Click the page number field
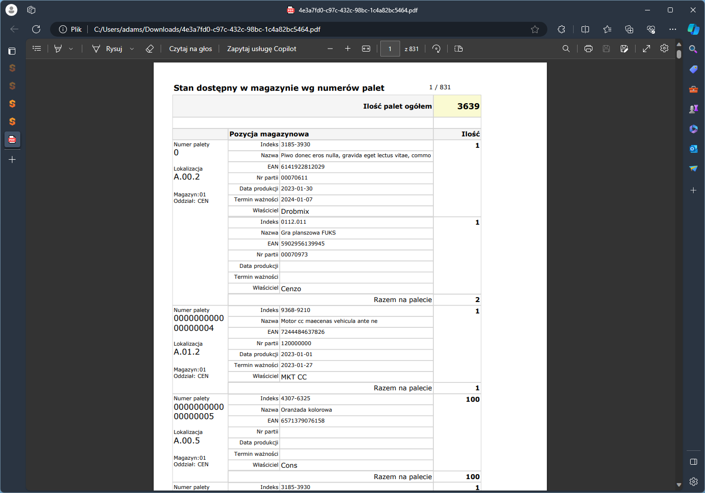705x493 pixels. click(x=390, y=49)
